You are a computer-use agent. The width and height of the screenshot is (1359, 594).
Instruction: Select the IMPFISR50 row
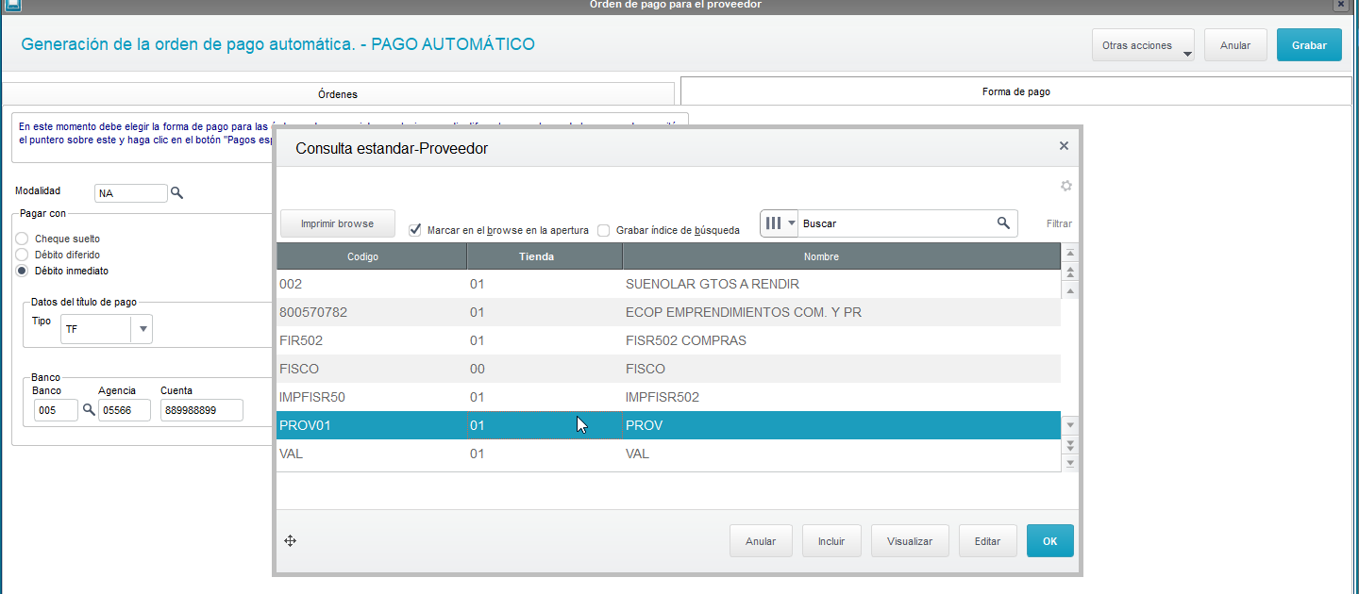coord(668,397)
